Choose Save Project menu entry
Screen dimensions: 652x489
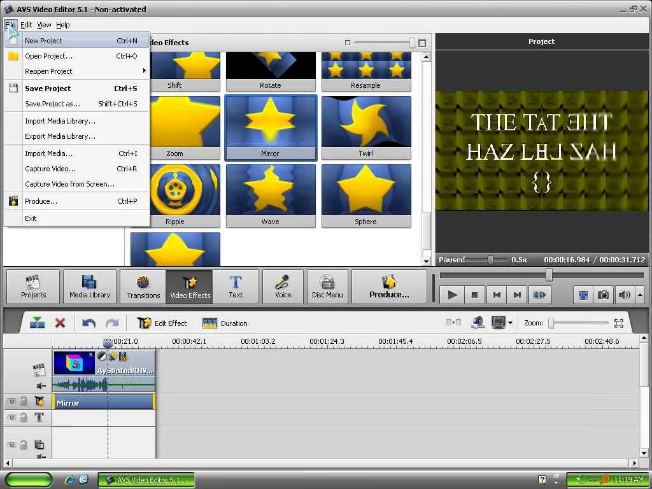click(77, 89)
